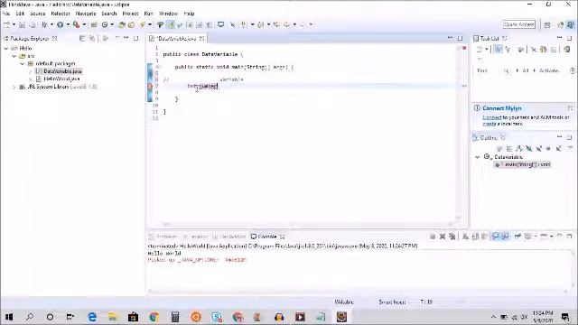The width and height of the screenshot is (578, 325).
Task: Open the Project menu
Action: point(130,14)
